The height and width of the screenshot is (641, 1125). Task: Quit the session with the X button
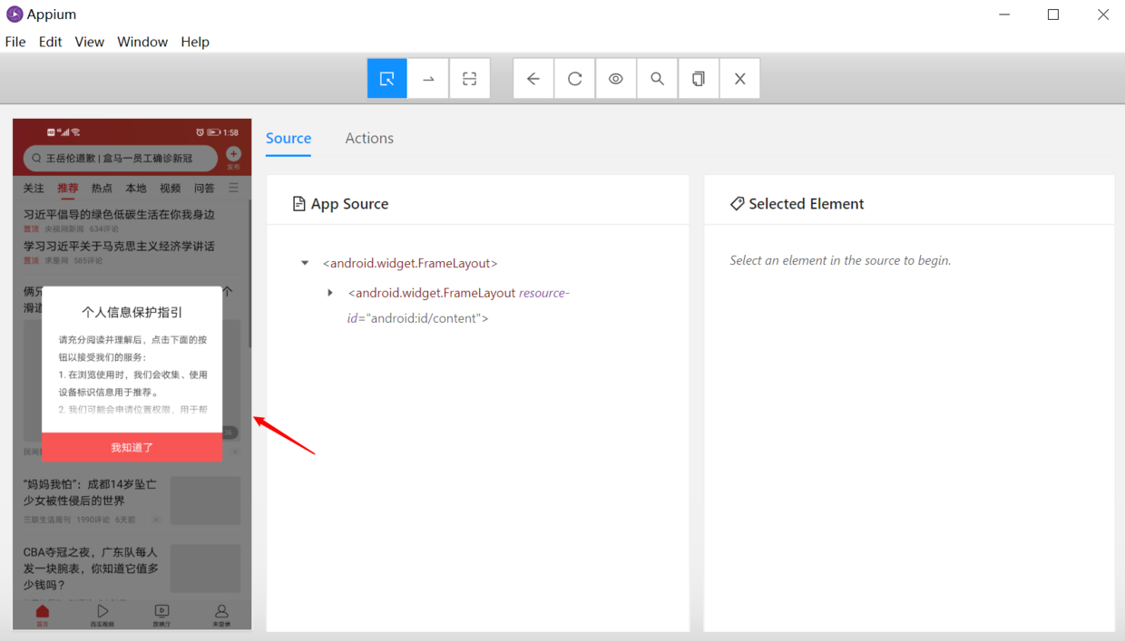(x=739, y=78)
